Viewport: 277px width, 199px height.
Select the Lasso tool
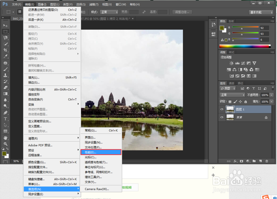(x=6, y=38)
